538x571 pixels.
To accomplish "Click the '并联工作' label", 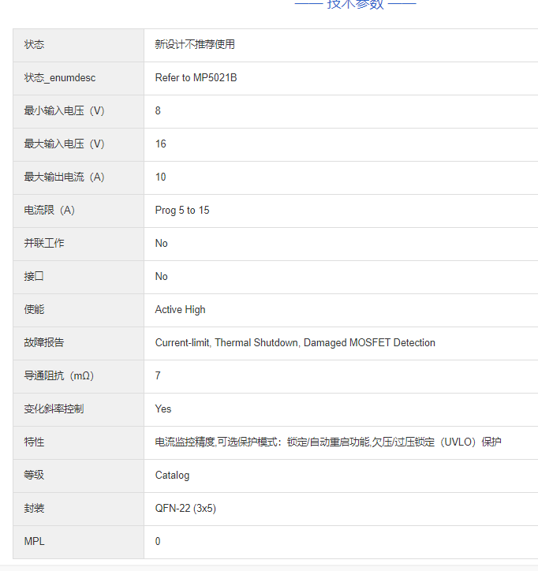I will click(x=44, y=243).
